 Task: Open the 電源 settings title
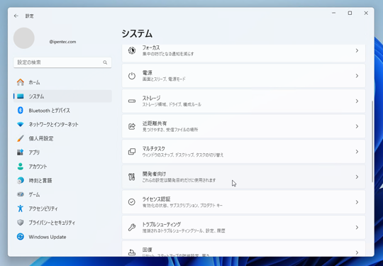pos(148,73)
